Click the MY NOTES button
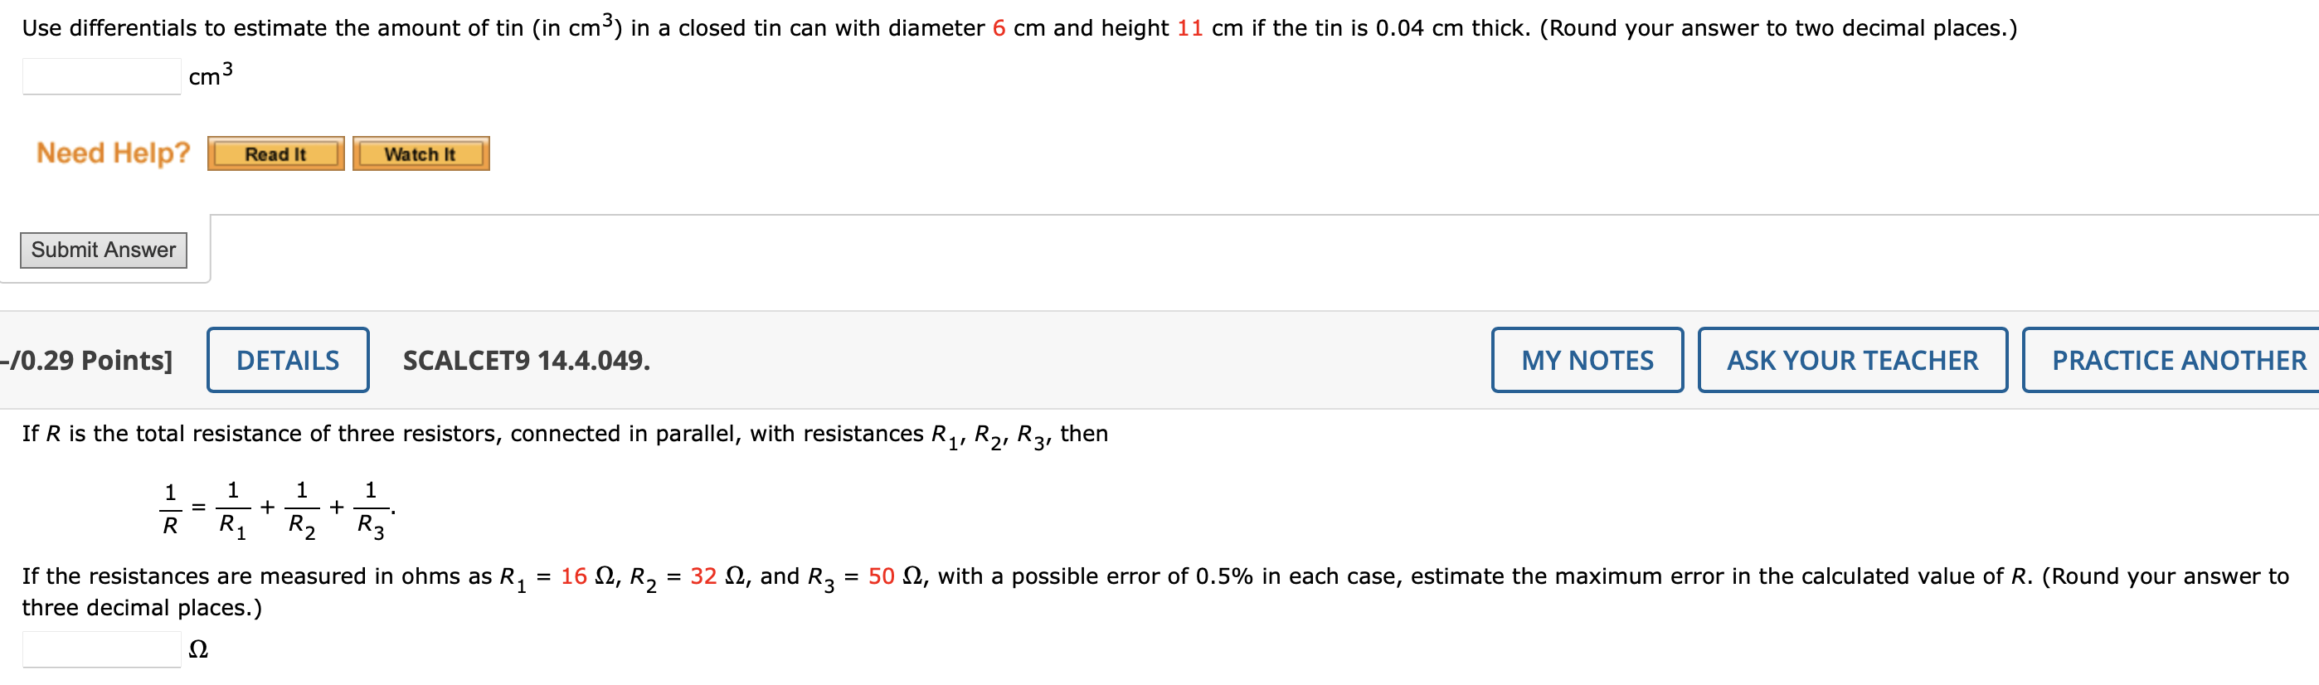The image size is (2319, 685). tap(1587, 359)
